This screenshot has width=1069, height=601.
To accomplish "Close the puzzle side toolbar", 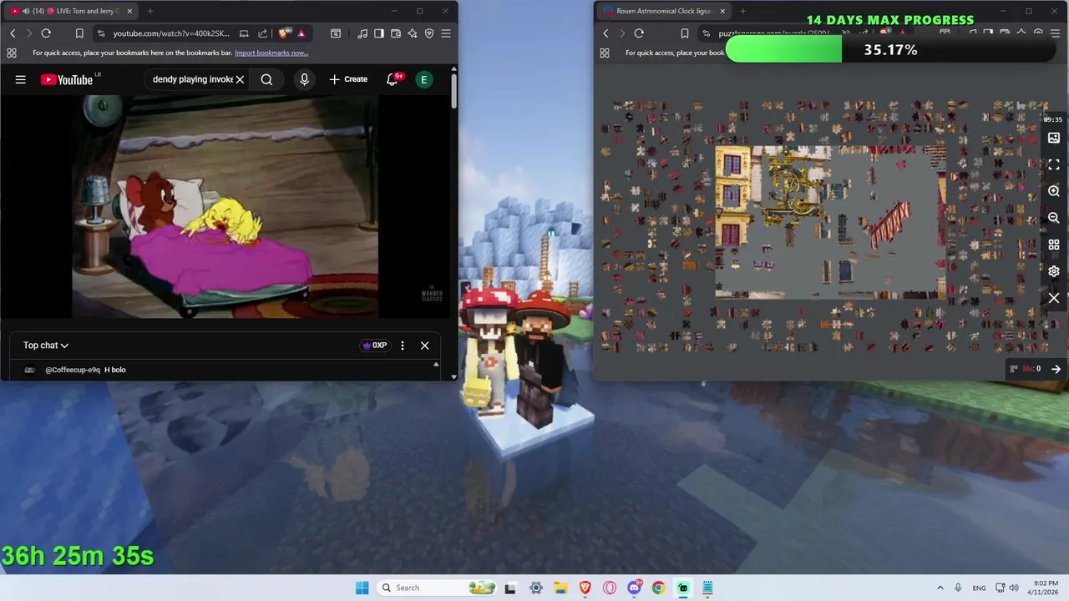I will pos(1054,298).
